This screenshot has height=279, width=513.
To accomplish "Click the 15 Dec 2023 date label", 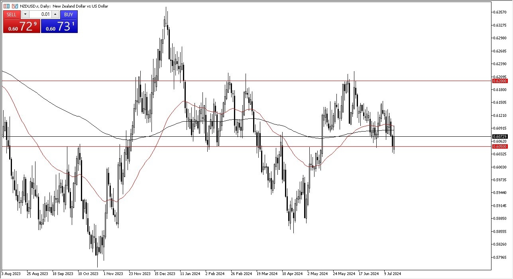I will coord(165,273).
